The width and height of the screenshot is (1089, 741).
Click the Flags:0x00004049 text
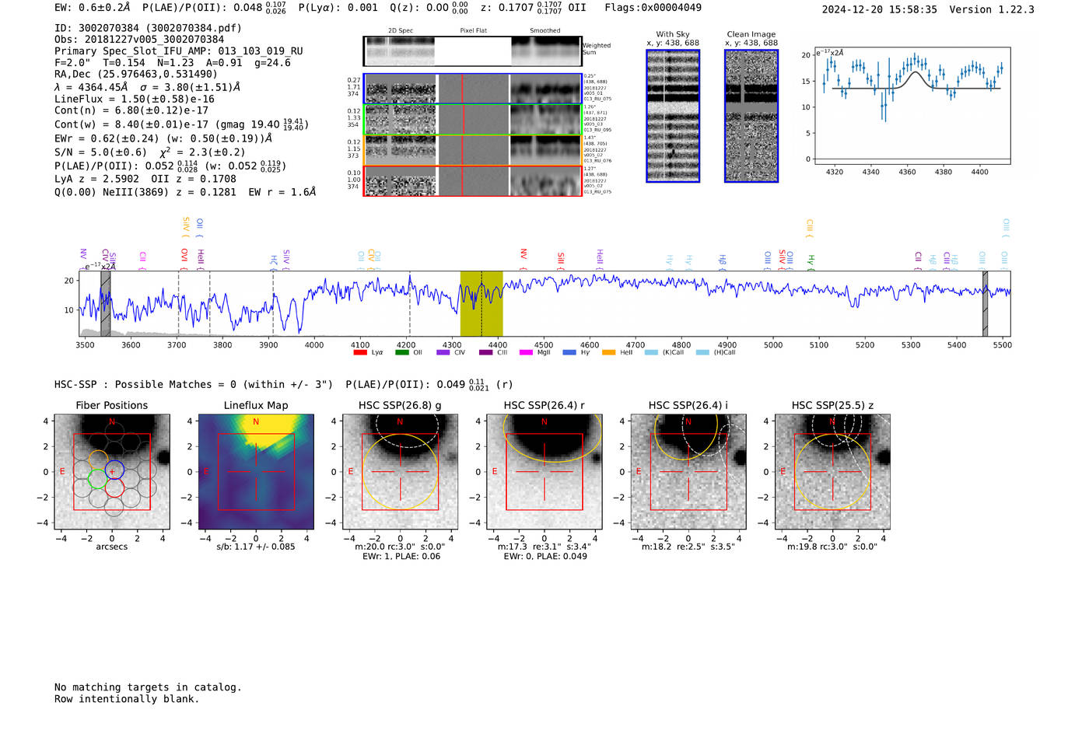tap(653, 8)
